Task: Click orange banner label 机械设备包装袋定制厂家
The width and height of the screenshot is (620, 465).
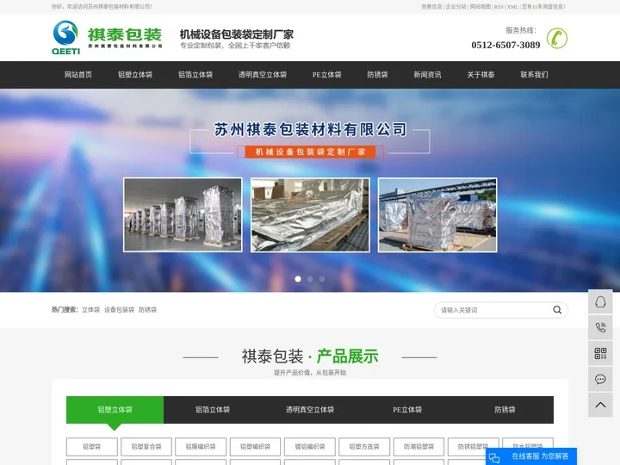Action: click(x=310, y=152)
